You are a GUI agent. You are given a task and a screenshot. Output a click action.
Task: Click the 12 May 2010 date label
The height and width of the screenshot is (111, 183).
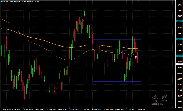6,110
